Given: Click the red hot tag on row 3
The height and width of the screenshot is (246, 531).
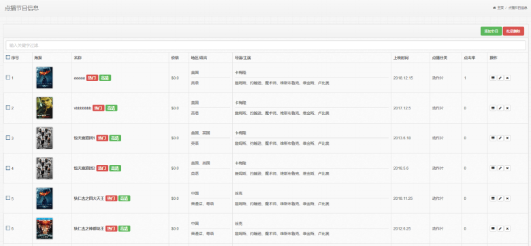Looking at the screenshot, I should coord(102,138).
